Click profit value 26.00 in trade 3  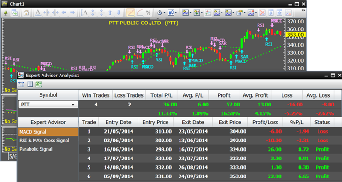tap(274, 150)
